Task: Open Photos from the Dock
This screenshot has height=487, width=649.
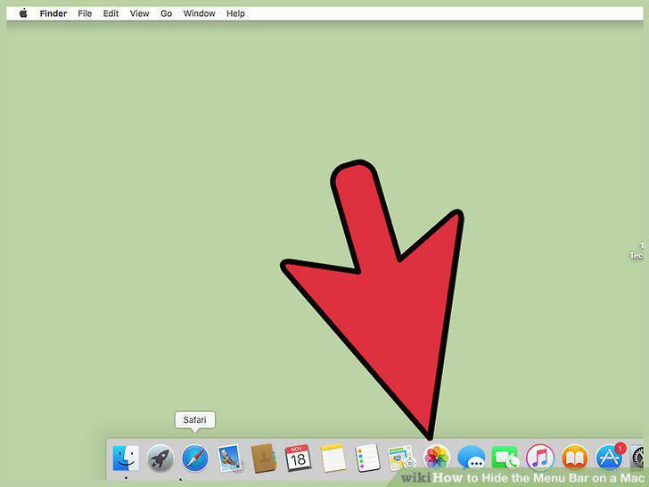Action: coord(437,458)
